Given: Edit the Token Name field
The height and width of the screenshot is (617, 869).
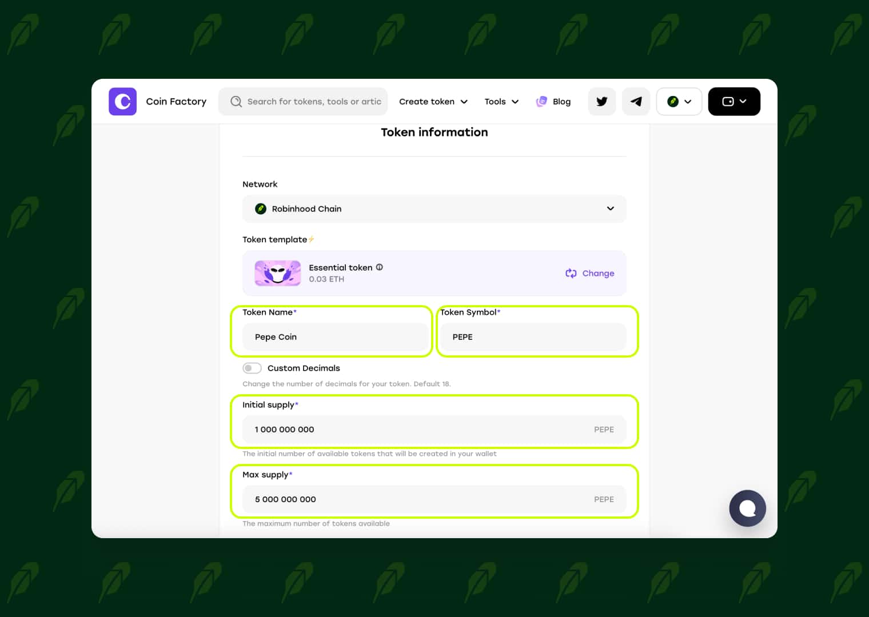Looking at the screenshot, I should 335,337.
